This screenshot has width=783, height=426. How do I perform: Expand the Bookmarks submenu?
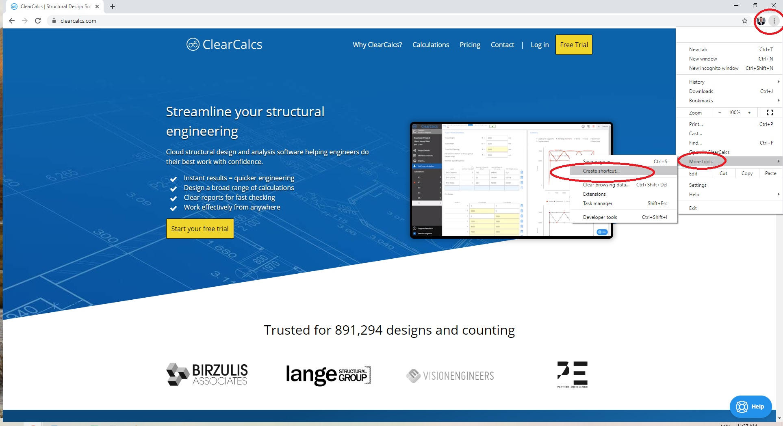pyautogui.click(x=730, y=101)
